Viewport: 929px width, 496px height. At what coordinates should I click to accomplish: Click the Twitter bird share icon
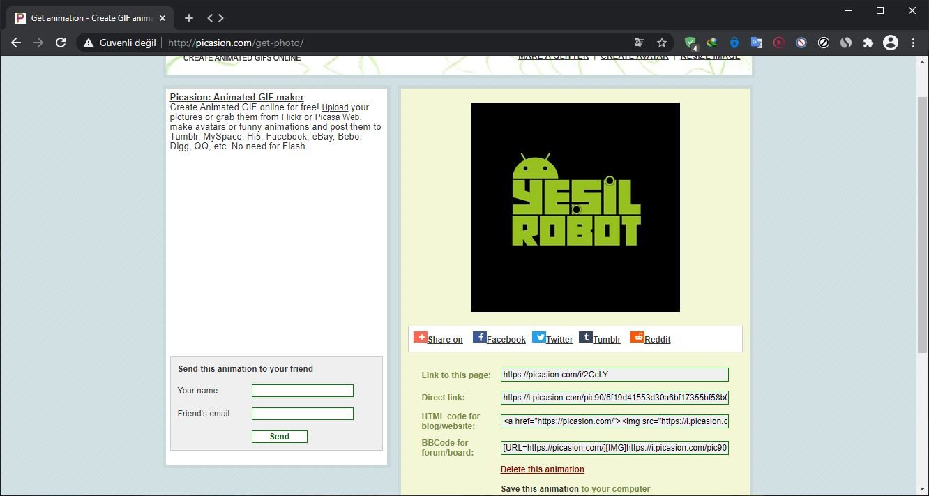coord(538,337)
